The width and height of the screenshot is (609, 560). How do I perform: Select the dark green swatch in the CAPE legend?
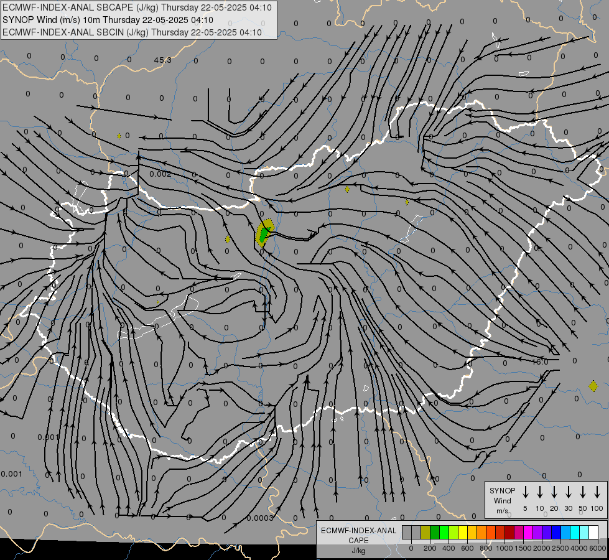point(435,532)
